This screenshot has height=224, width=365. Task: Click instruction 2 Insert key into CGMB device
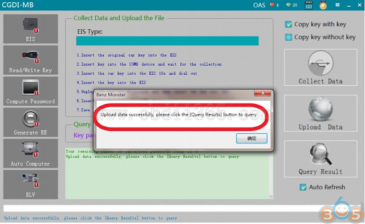pos(149,64)
